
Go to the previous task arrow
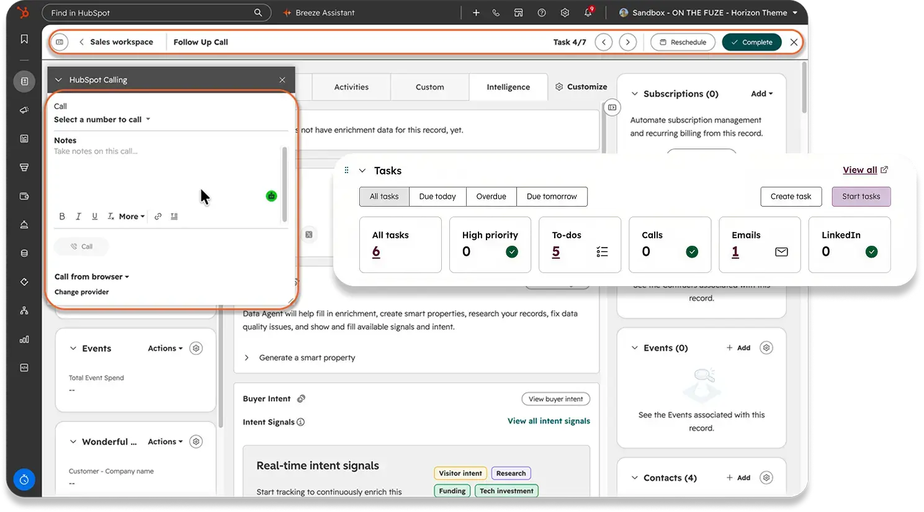pos(604,42)
